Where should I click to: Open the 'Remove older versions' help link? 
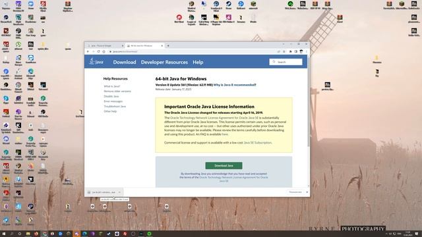click(x=117, y=92)
